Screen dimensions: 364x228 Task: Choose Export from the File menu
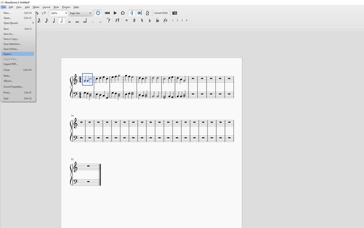7,54
